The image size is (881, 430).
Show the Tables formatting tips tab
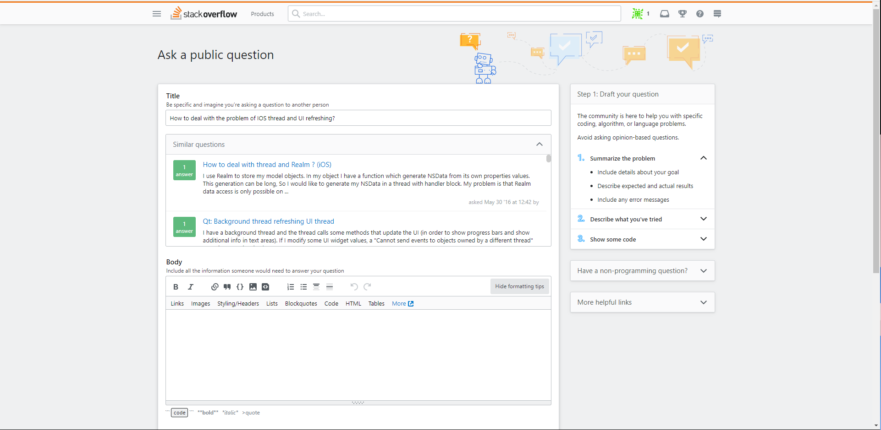(376, 303)
